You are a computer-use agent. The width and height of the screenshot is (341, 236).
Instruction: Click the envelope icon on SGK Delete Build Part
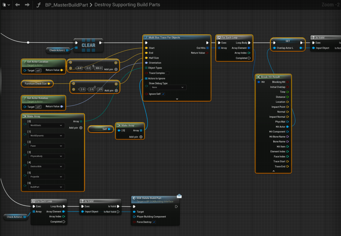coord(179,196)
